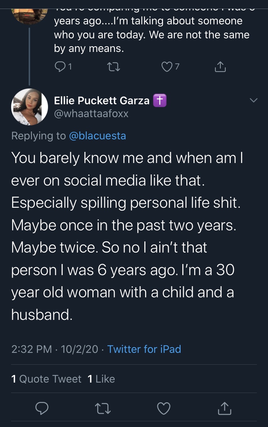Screen dimensions: 268x427
Task: Tap the reply bubble icon below main tweet
Action: tap(42, 408)
